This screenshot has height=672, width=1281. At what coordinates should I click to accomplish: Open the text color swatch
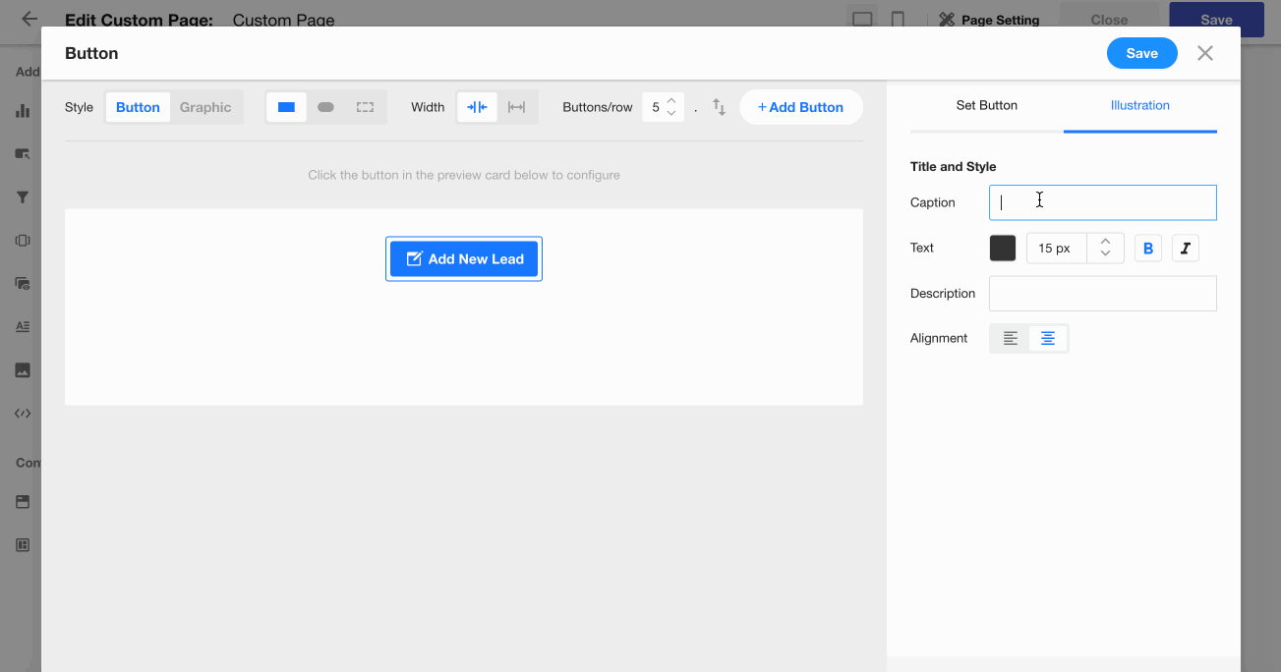(x=1002, y=249)
